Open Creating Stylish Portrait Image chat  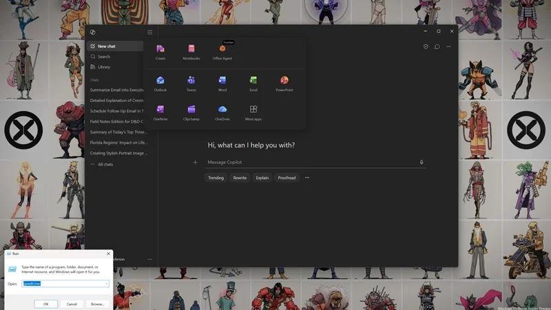tap(118, 153)
